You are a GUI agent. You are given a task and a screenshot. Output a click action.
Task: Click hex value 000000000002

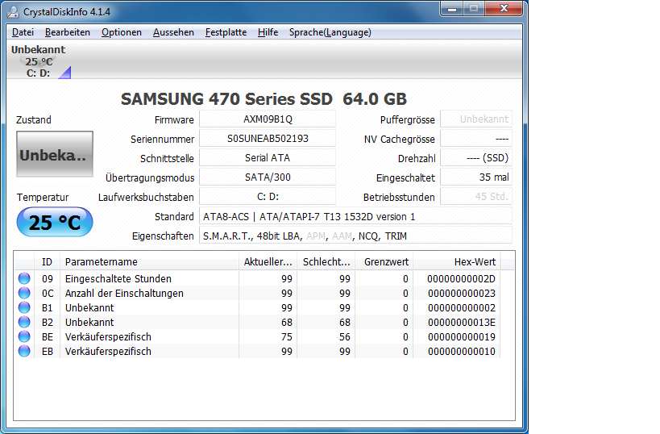pyautogui.click(x=461, y=308)
